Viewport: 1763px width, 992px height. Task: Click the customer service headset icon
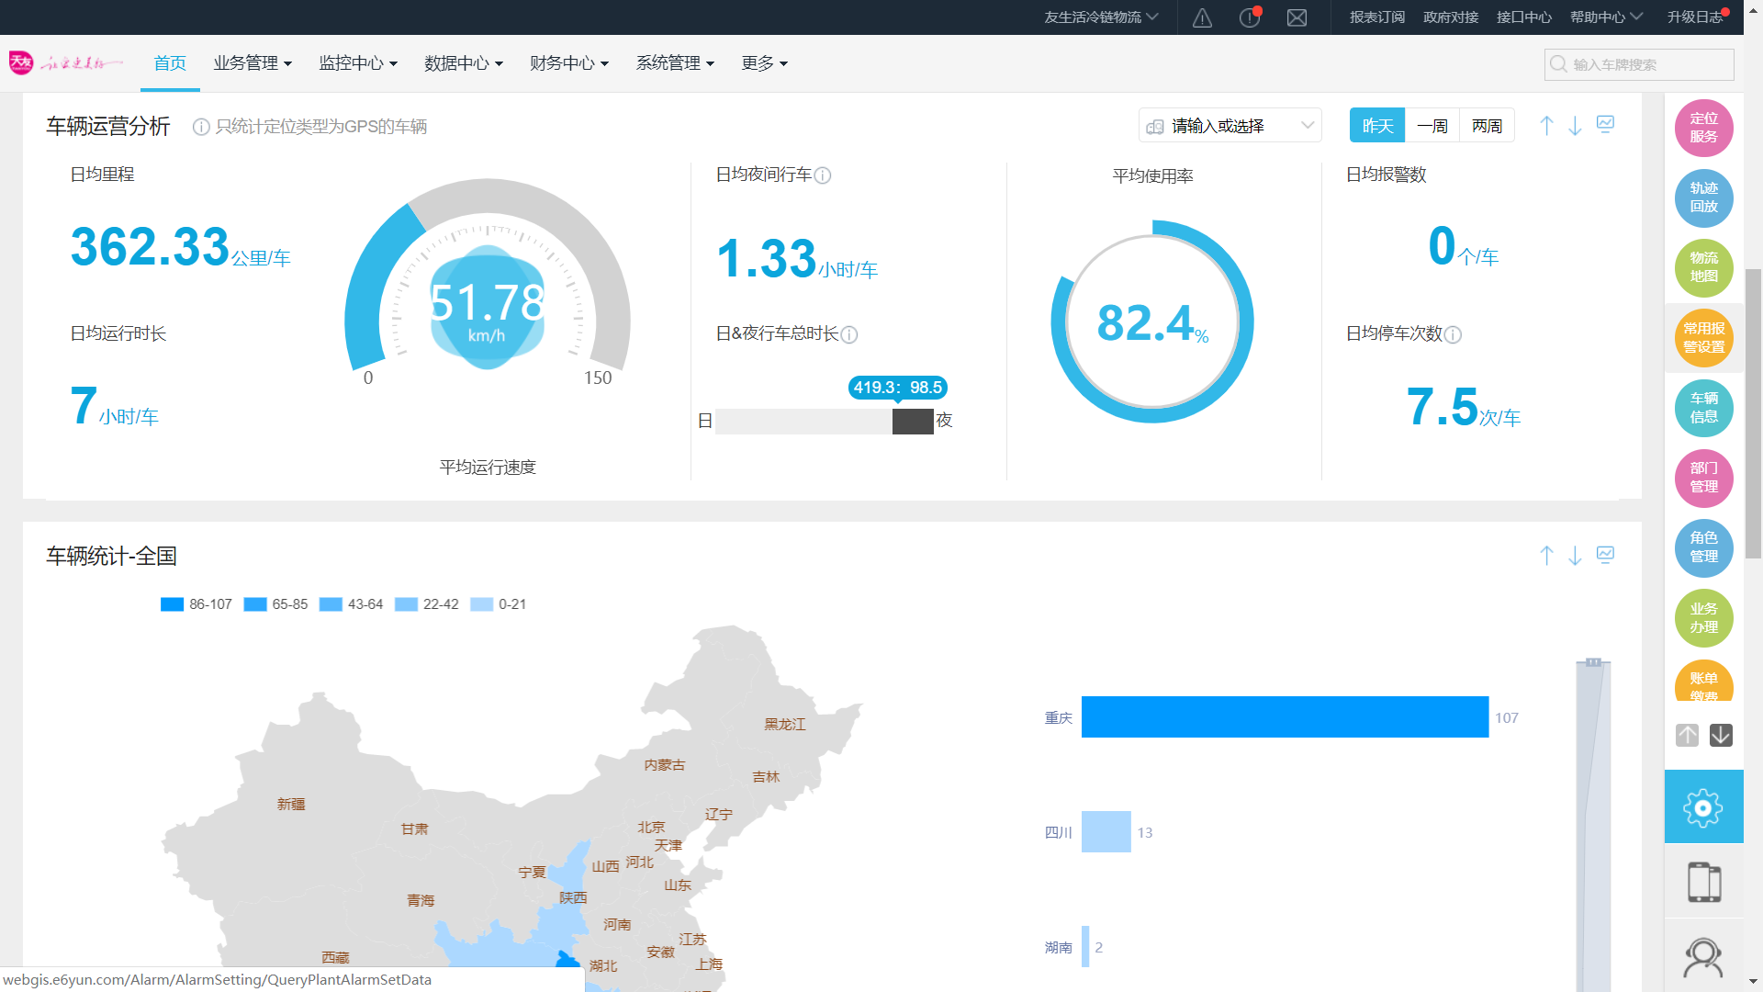[1702, 957]
